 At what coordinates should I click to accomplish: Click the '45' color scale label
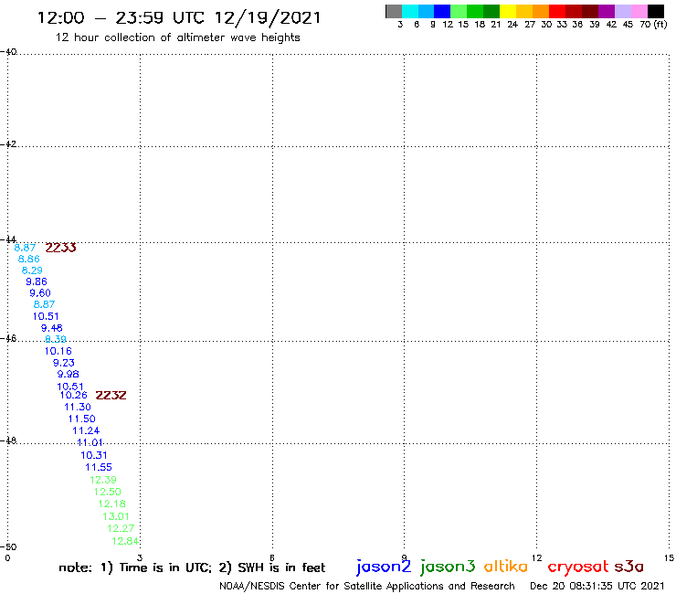pyautogui.click(x=628, y=25)
